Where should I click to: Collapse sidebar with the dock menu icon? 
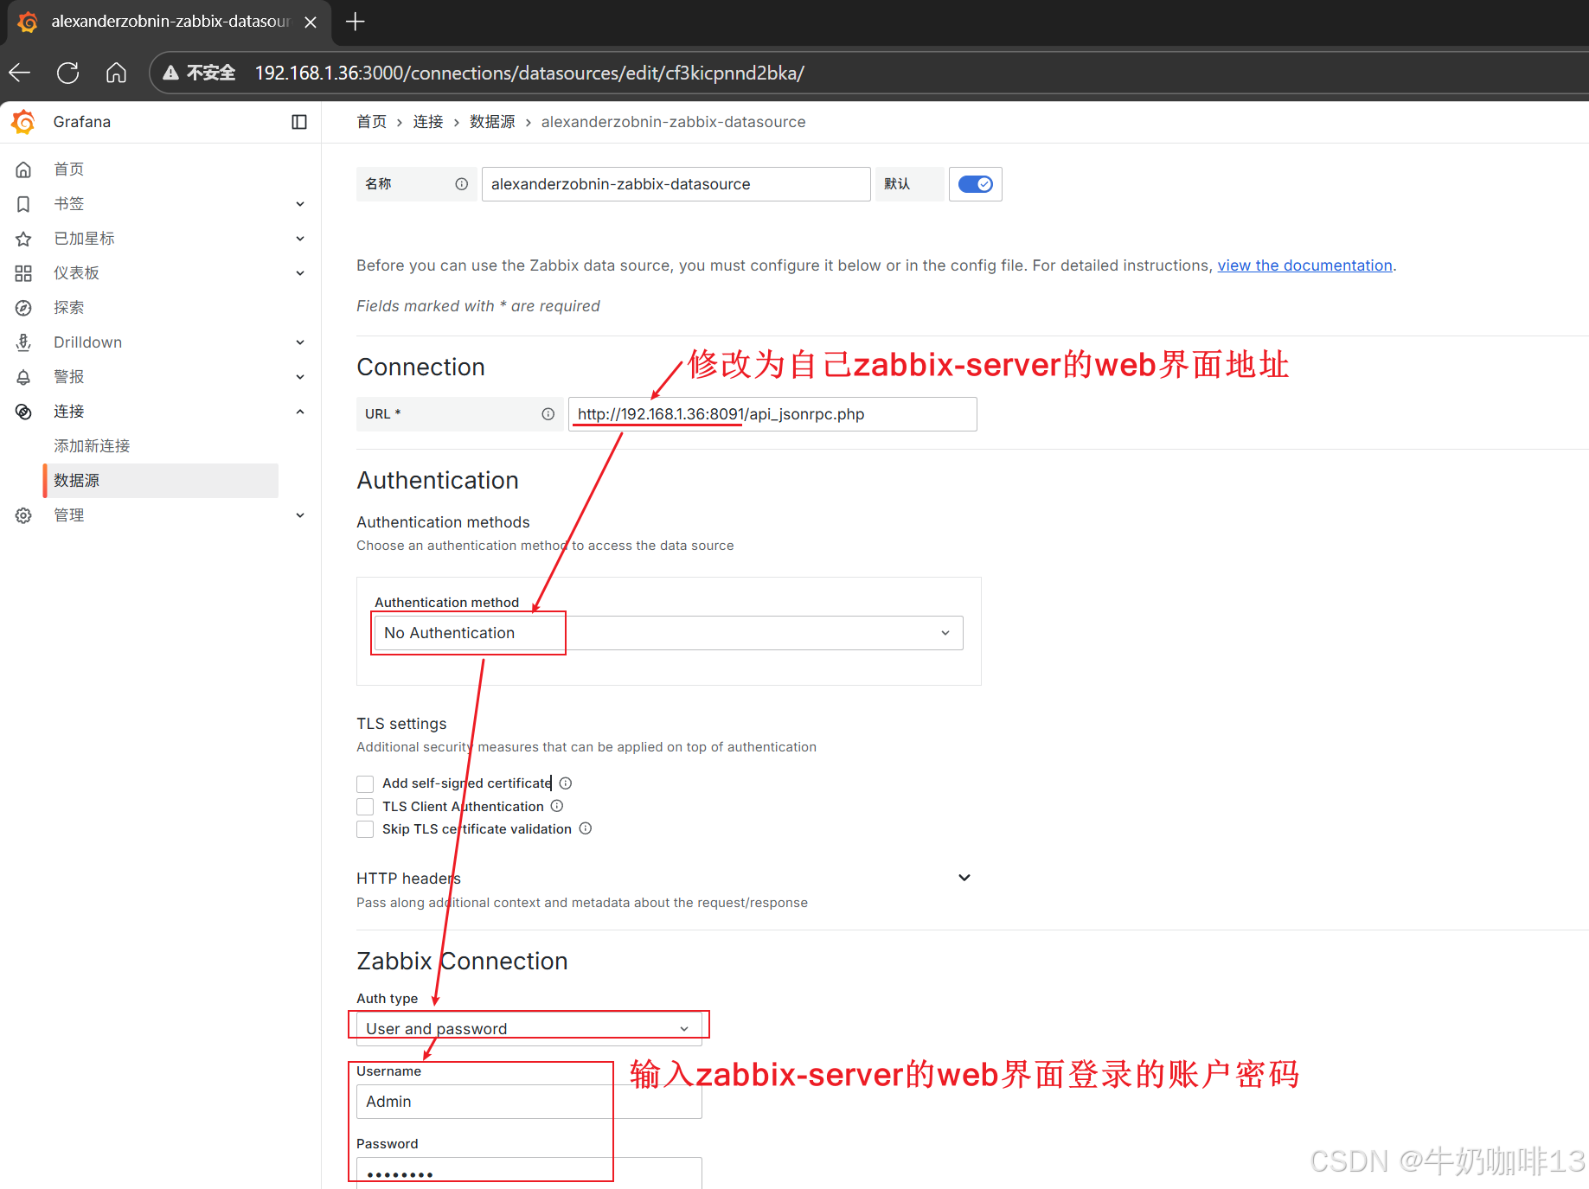pos(299,122)
